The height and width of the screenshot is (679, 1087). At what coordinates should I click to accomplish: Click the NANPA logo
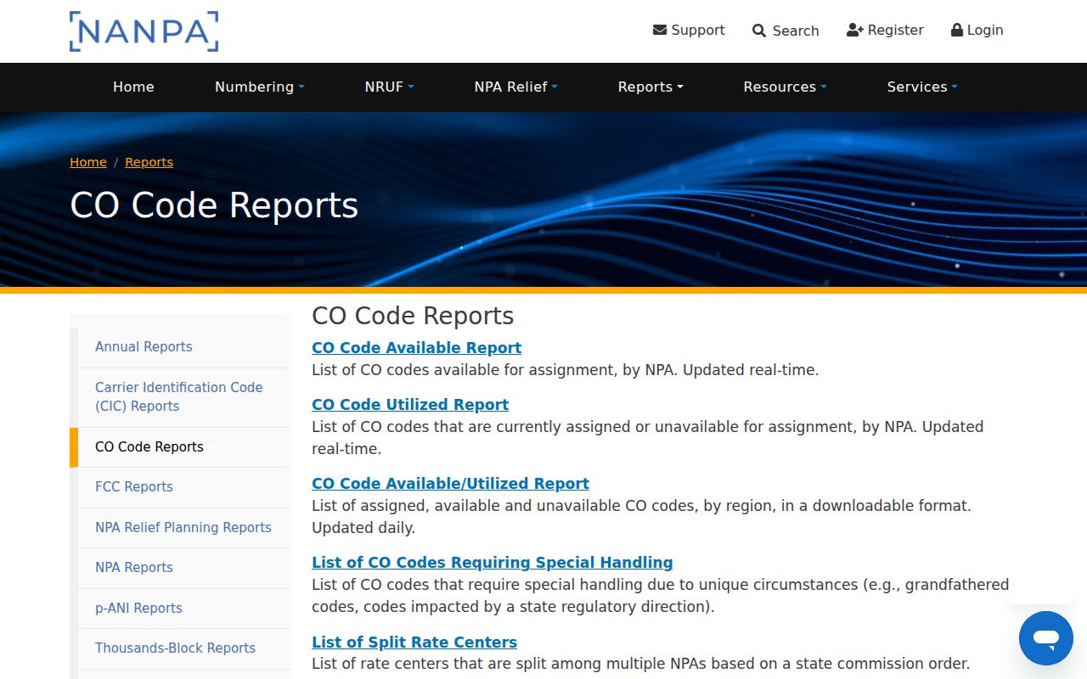144,31
